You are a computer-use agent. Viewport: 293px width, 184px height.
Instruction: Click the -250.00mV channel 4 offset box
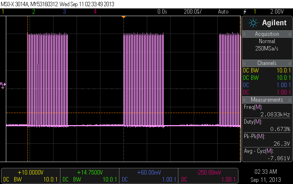(x=208, y=176)
